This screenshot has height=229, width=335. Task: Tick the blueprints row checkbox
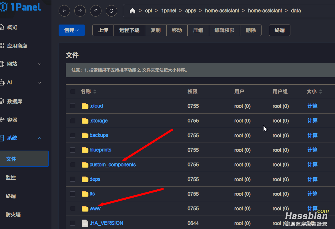coord(73,150)
